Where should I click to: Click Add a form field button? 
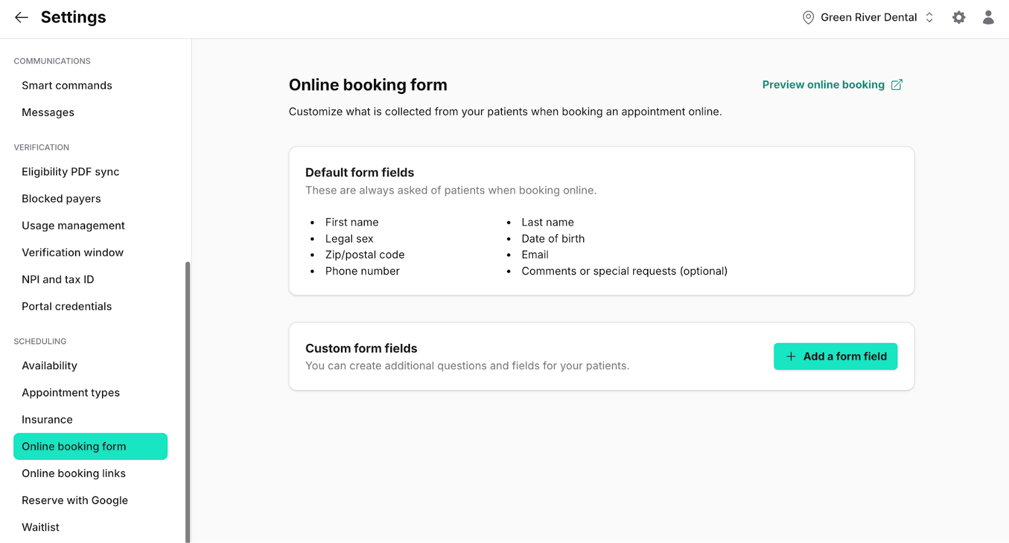(836, 357)
